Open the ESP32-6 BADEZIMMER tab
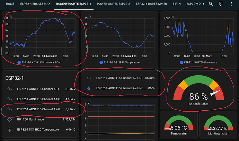 (x=151, y=4)
